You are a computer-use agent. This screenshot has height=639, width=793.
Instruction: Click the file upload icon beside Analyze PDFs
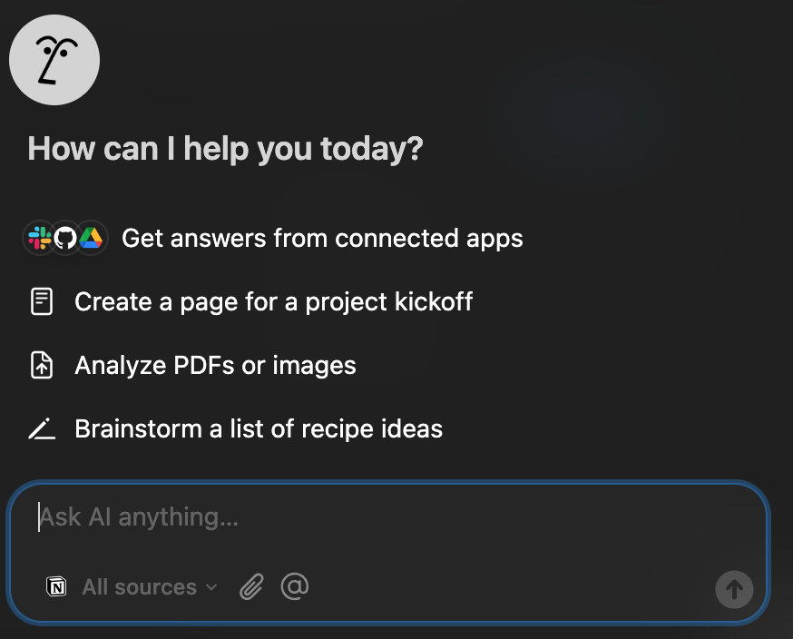point(42,365)
